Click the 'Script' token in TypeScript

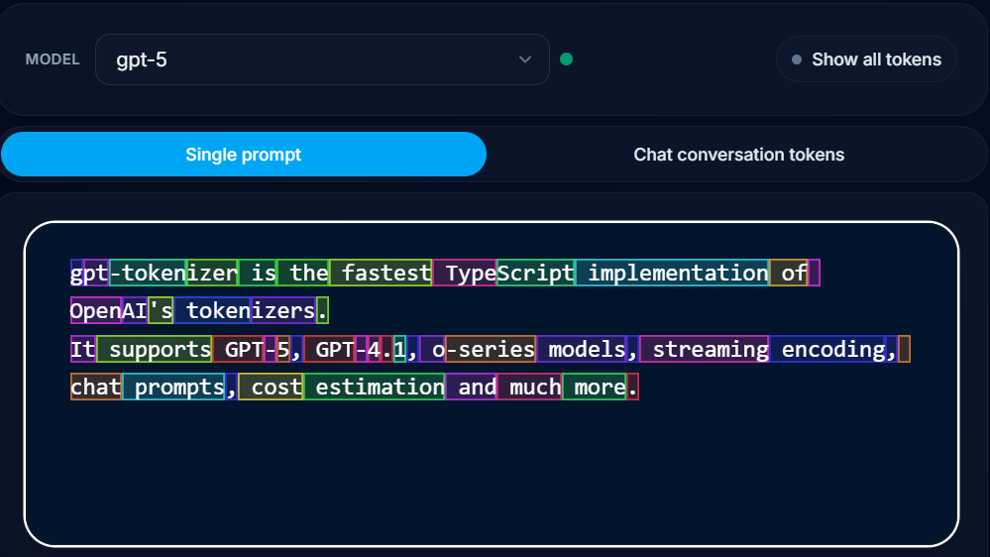click(x=535, y=273)
